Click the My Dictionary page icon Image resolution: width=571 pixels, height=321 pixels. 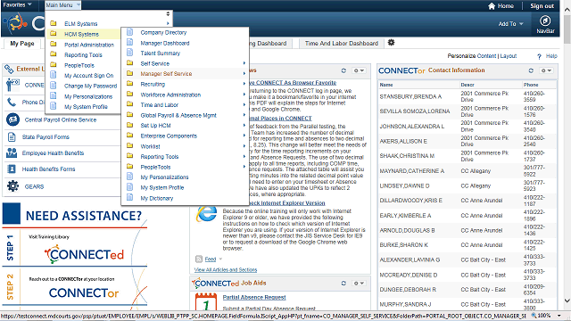coord(129,198)
